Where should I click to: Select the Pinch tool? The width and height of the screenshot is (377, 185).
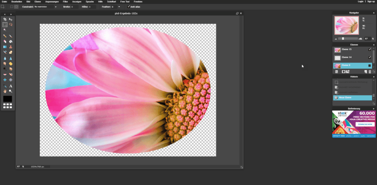[x=11, y=80]
